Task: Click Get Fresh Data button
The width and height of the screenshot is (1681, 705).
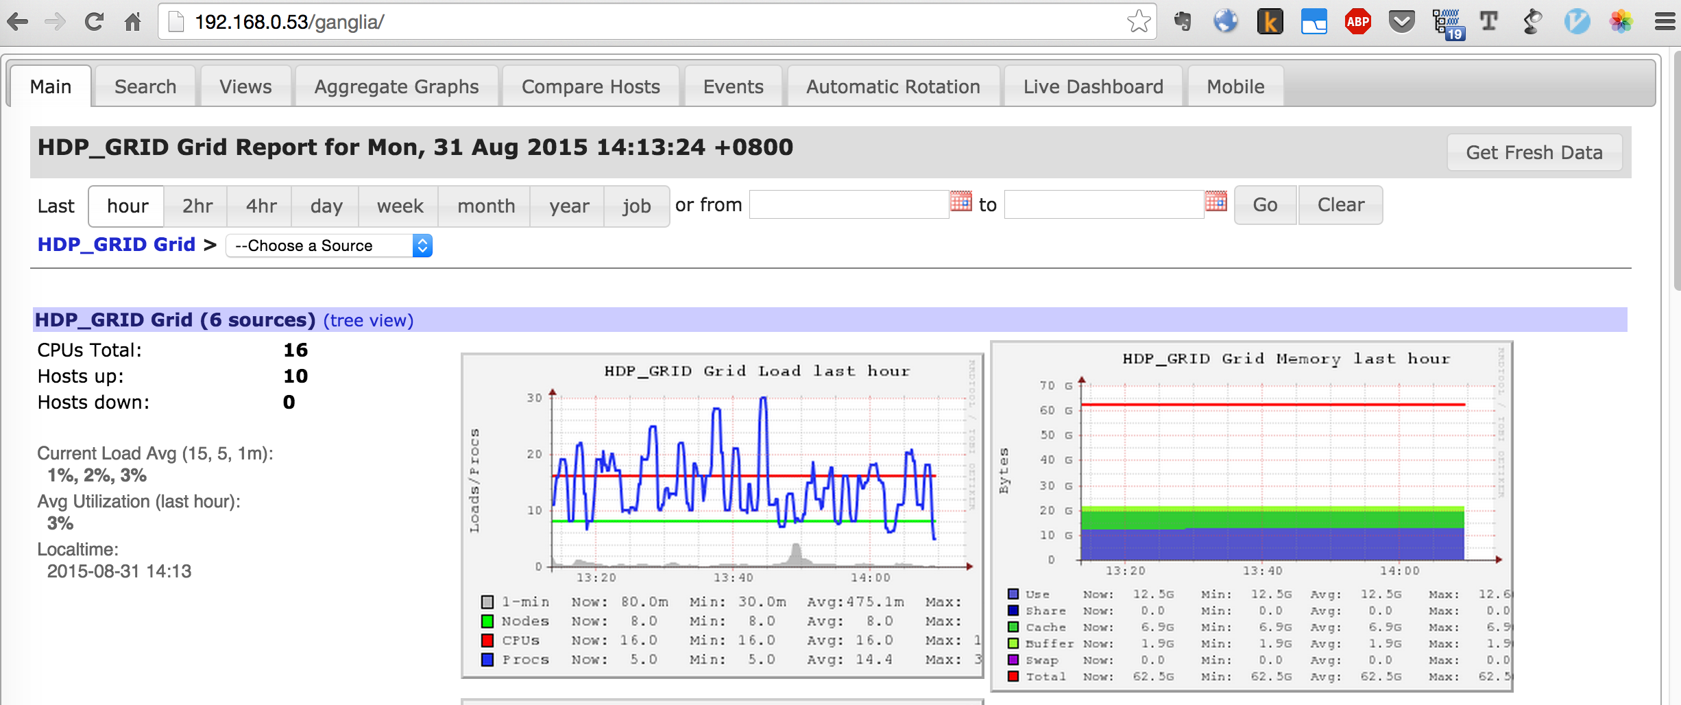Action: tap(1534, 152)
